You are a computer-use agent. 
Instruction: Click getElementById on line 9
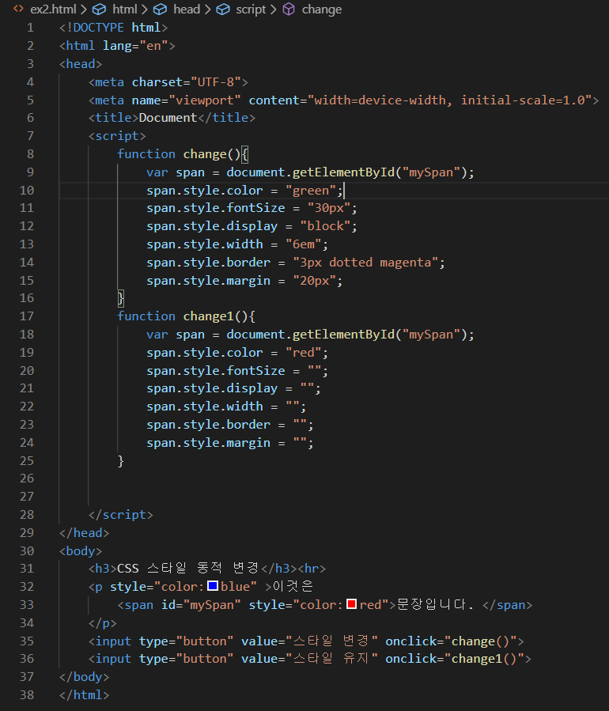(x=343, y=172)
